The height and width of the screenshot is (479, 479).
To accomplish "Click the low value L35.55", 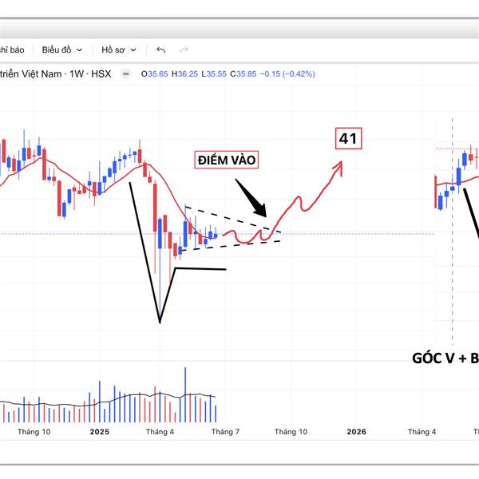I will coord(214,74).
